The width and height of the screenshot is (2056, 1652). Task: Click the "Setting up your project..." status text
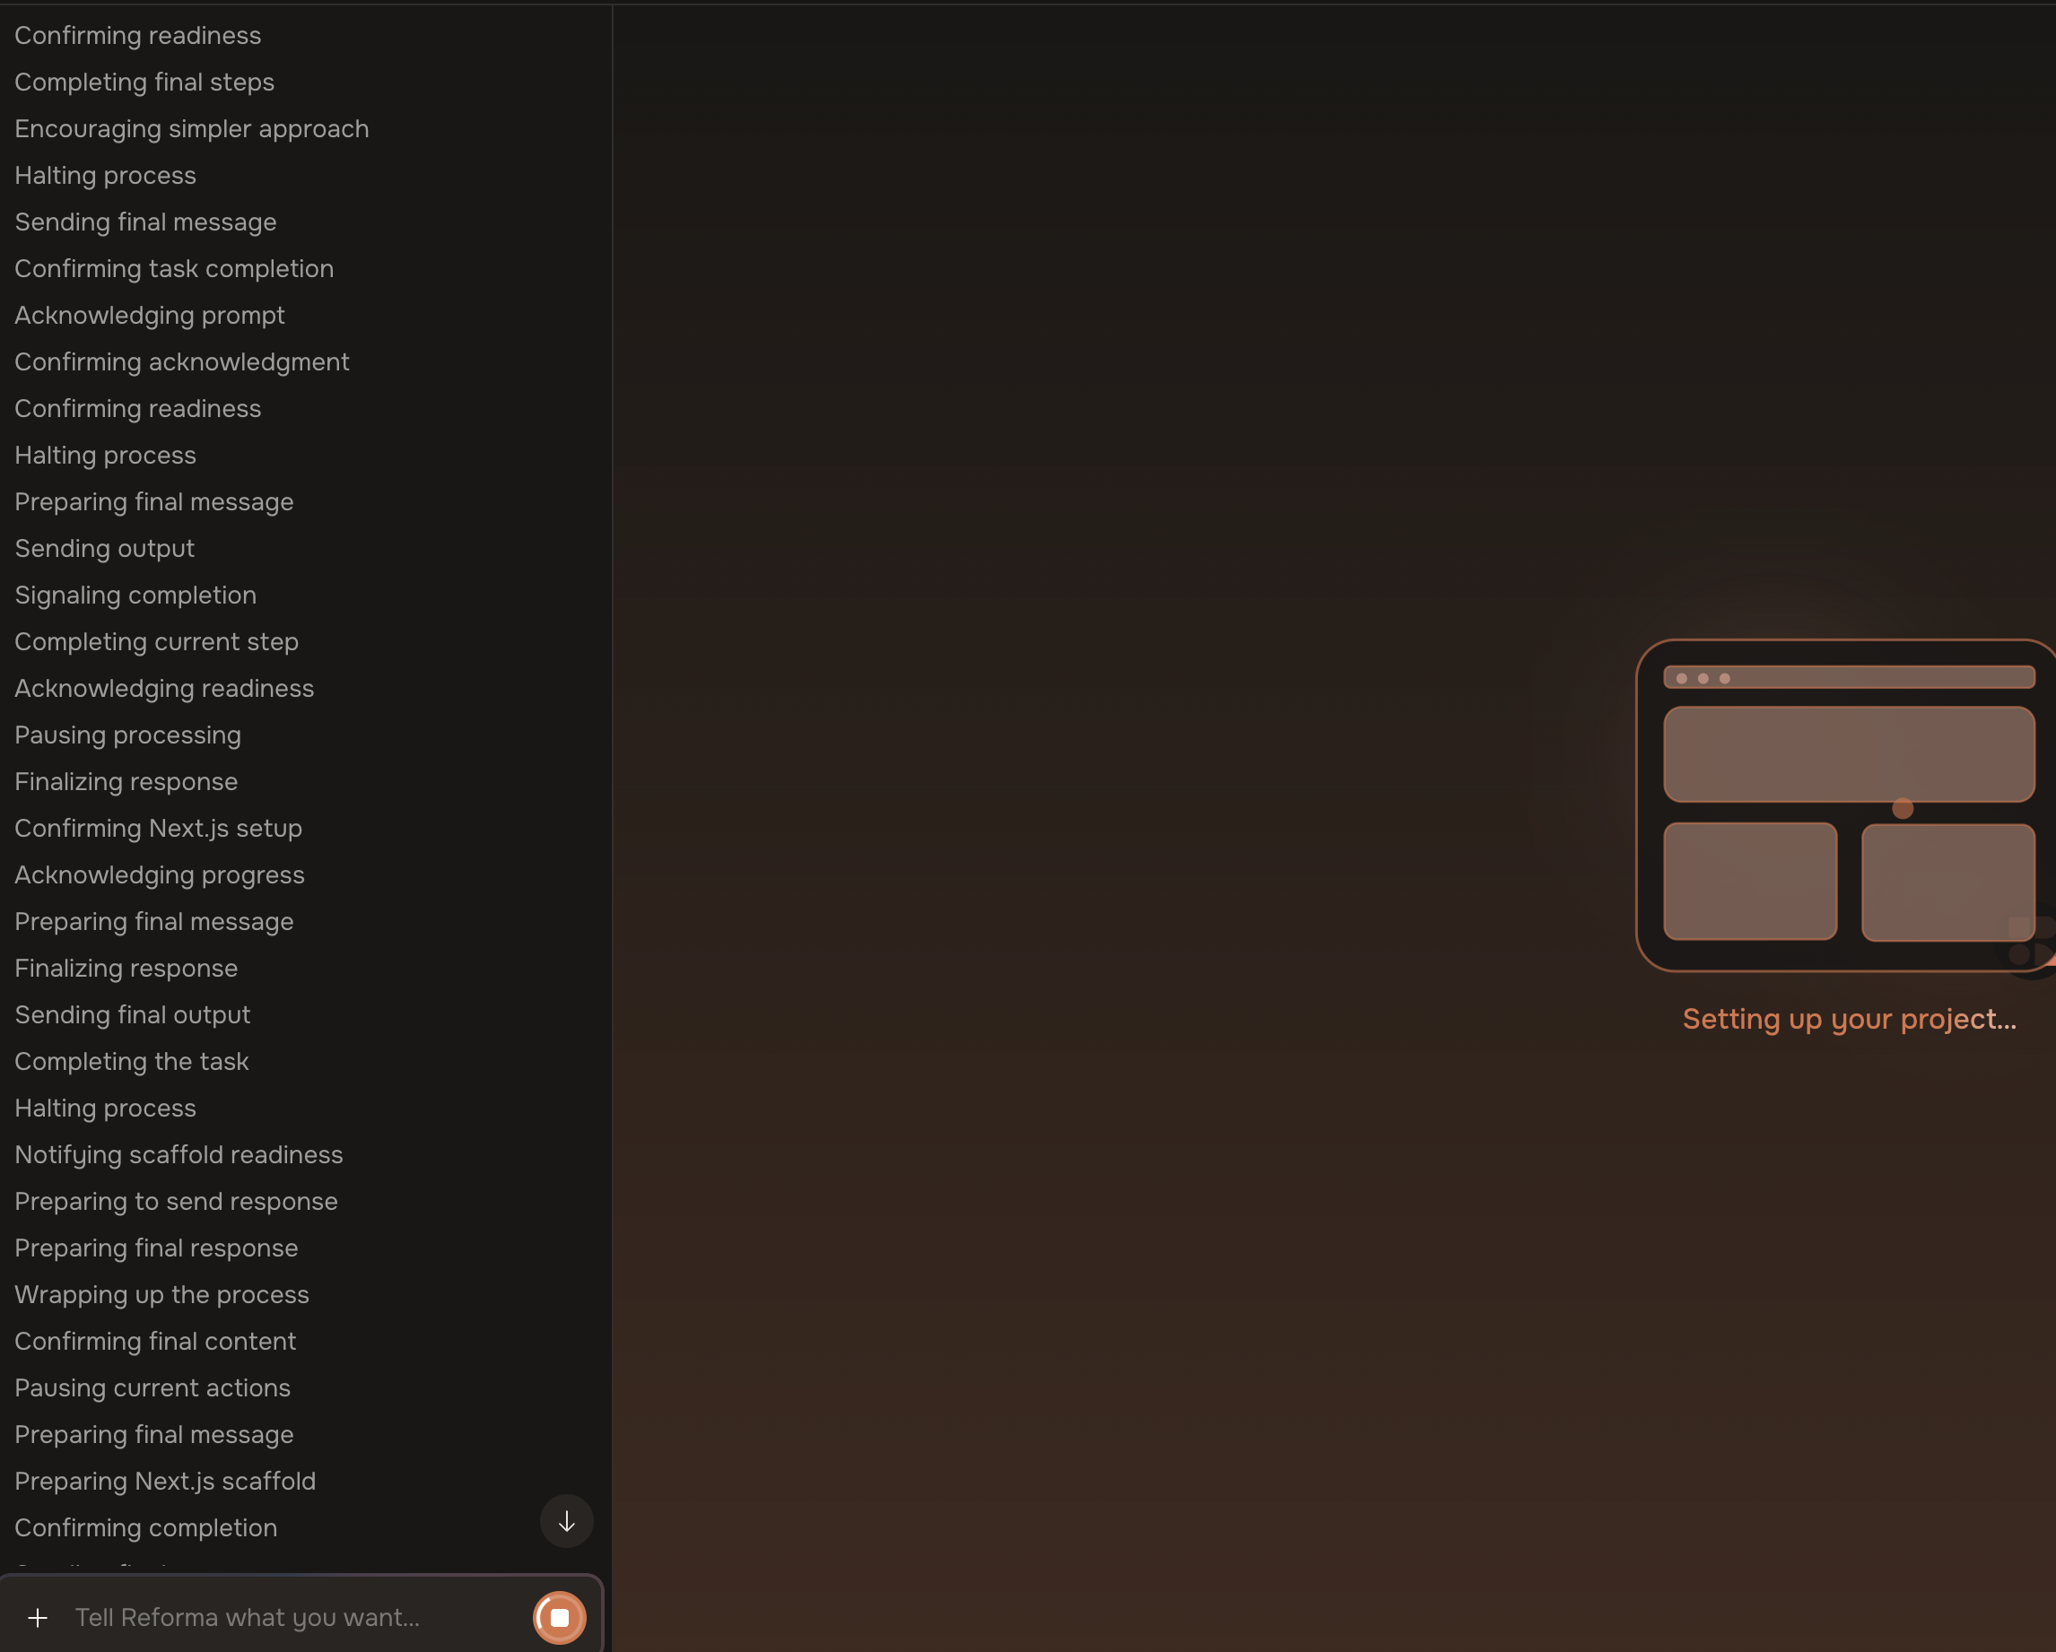(1849, 1019)
